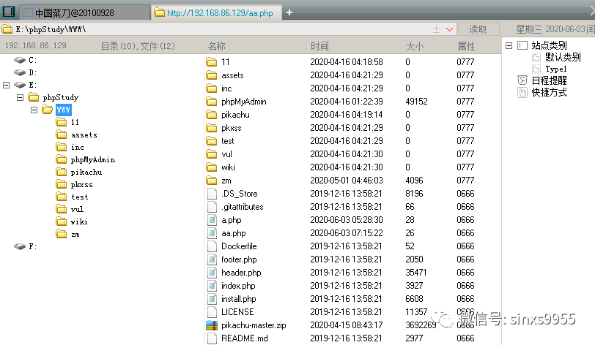Click a.php file icon
The width and height of the screenshot is (595, 345).
pos(212,220)
